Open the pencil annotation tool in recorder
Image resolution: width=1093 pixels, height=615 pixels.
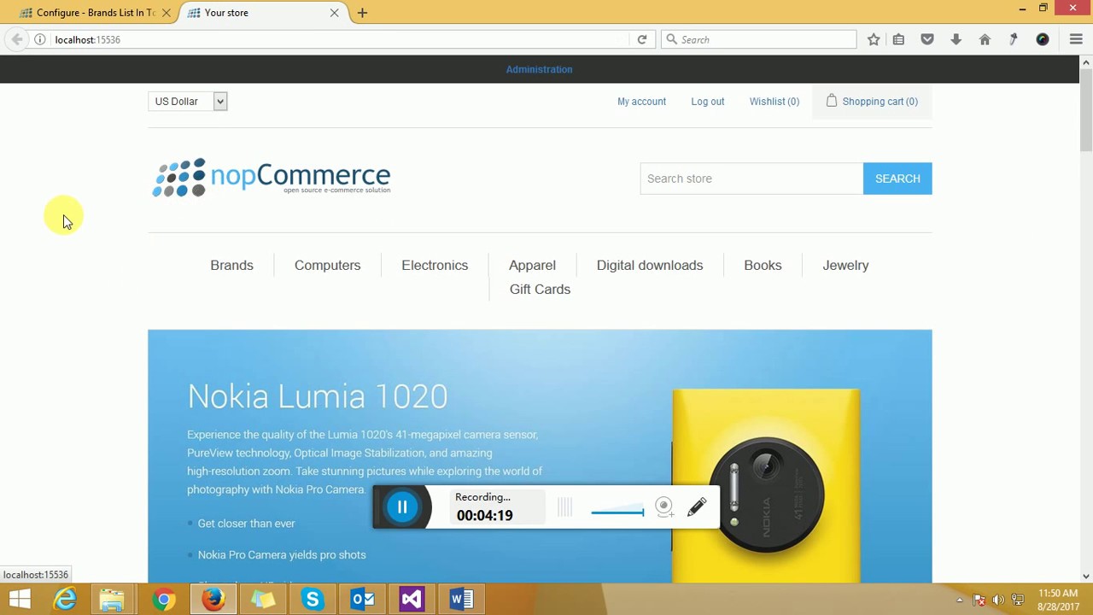(x=697, y=507)
